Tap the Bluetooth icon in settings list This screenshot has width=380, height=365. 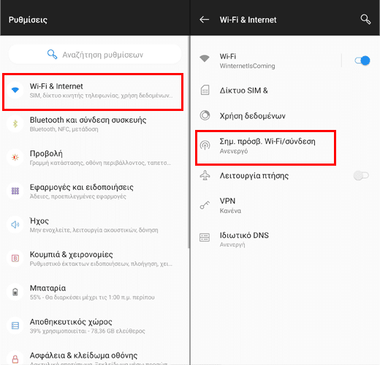15,123
